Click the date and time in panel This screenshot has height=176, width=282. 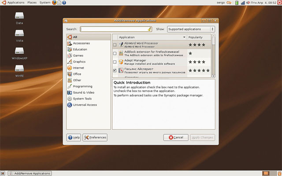coord(263,3)
